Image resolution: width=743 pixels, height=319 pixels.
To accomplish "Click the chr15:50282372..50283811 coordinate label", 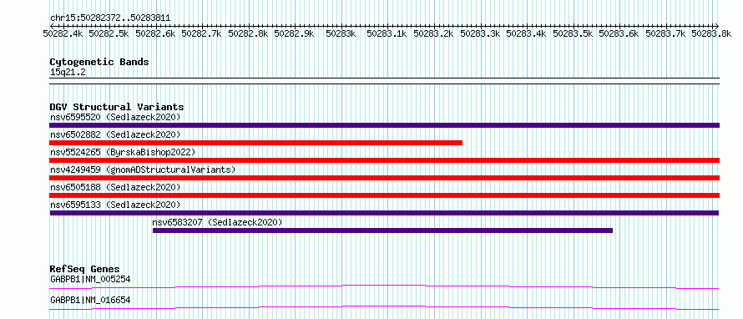I will [110, 18].
